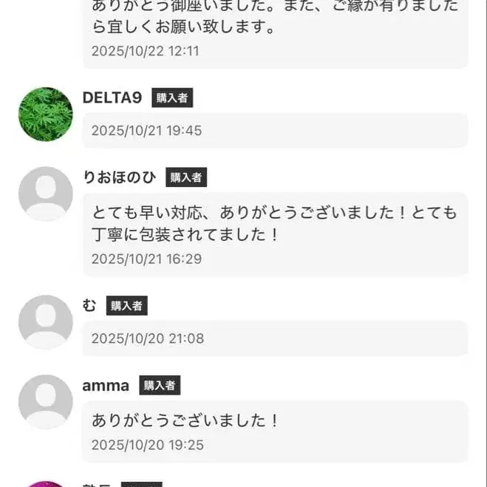This screenshot has height=487, width=487.
Task: Click りおほのひ's default avatar icon
Action: 45,194
